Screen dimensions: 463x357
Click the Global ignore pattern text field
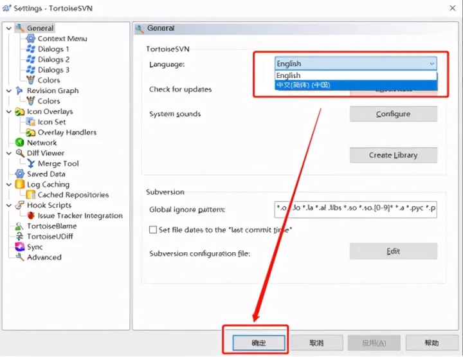(x=355, y=210)
